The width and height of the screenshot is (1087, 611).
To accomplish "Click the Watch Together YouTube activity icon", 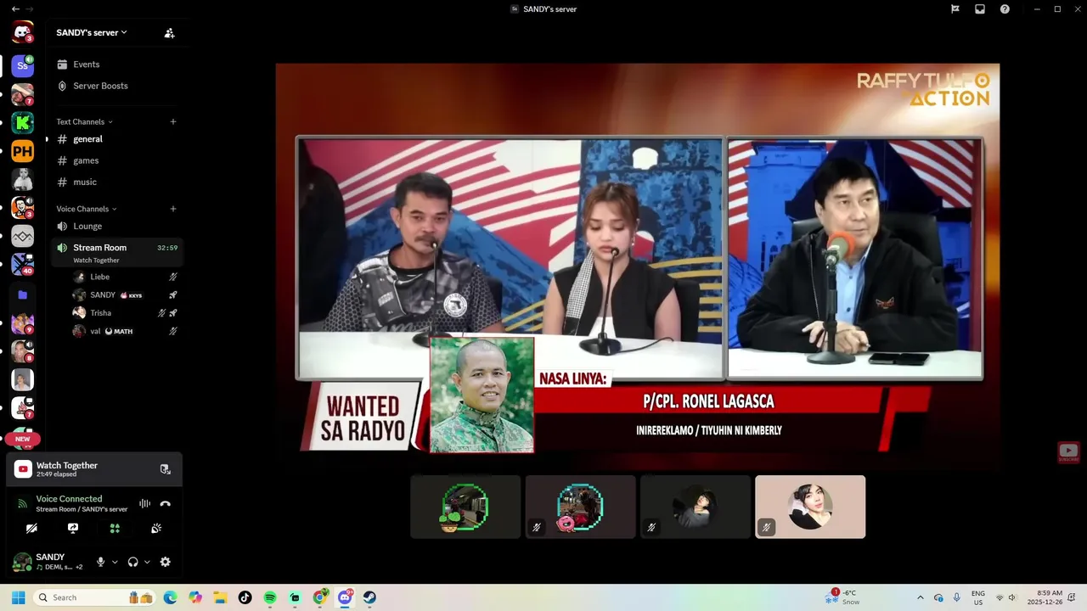I will 23,469.
